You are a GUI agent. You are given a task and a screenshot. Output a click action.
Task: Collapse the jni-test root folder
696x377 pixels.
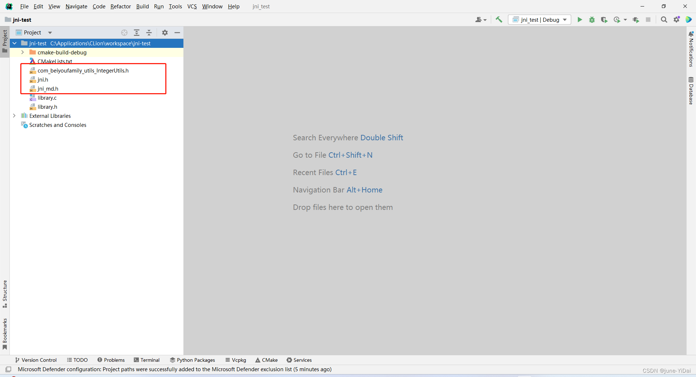pos(14,43)
